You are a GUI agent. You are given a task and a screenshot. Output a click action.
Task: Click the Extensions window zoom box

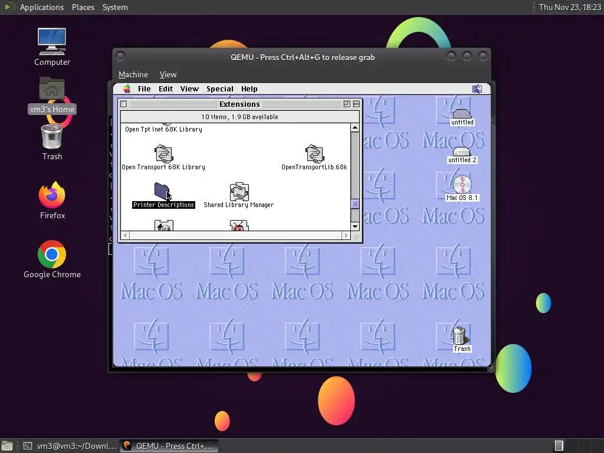pyautogui.click(x=347, y=104)
